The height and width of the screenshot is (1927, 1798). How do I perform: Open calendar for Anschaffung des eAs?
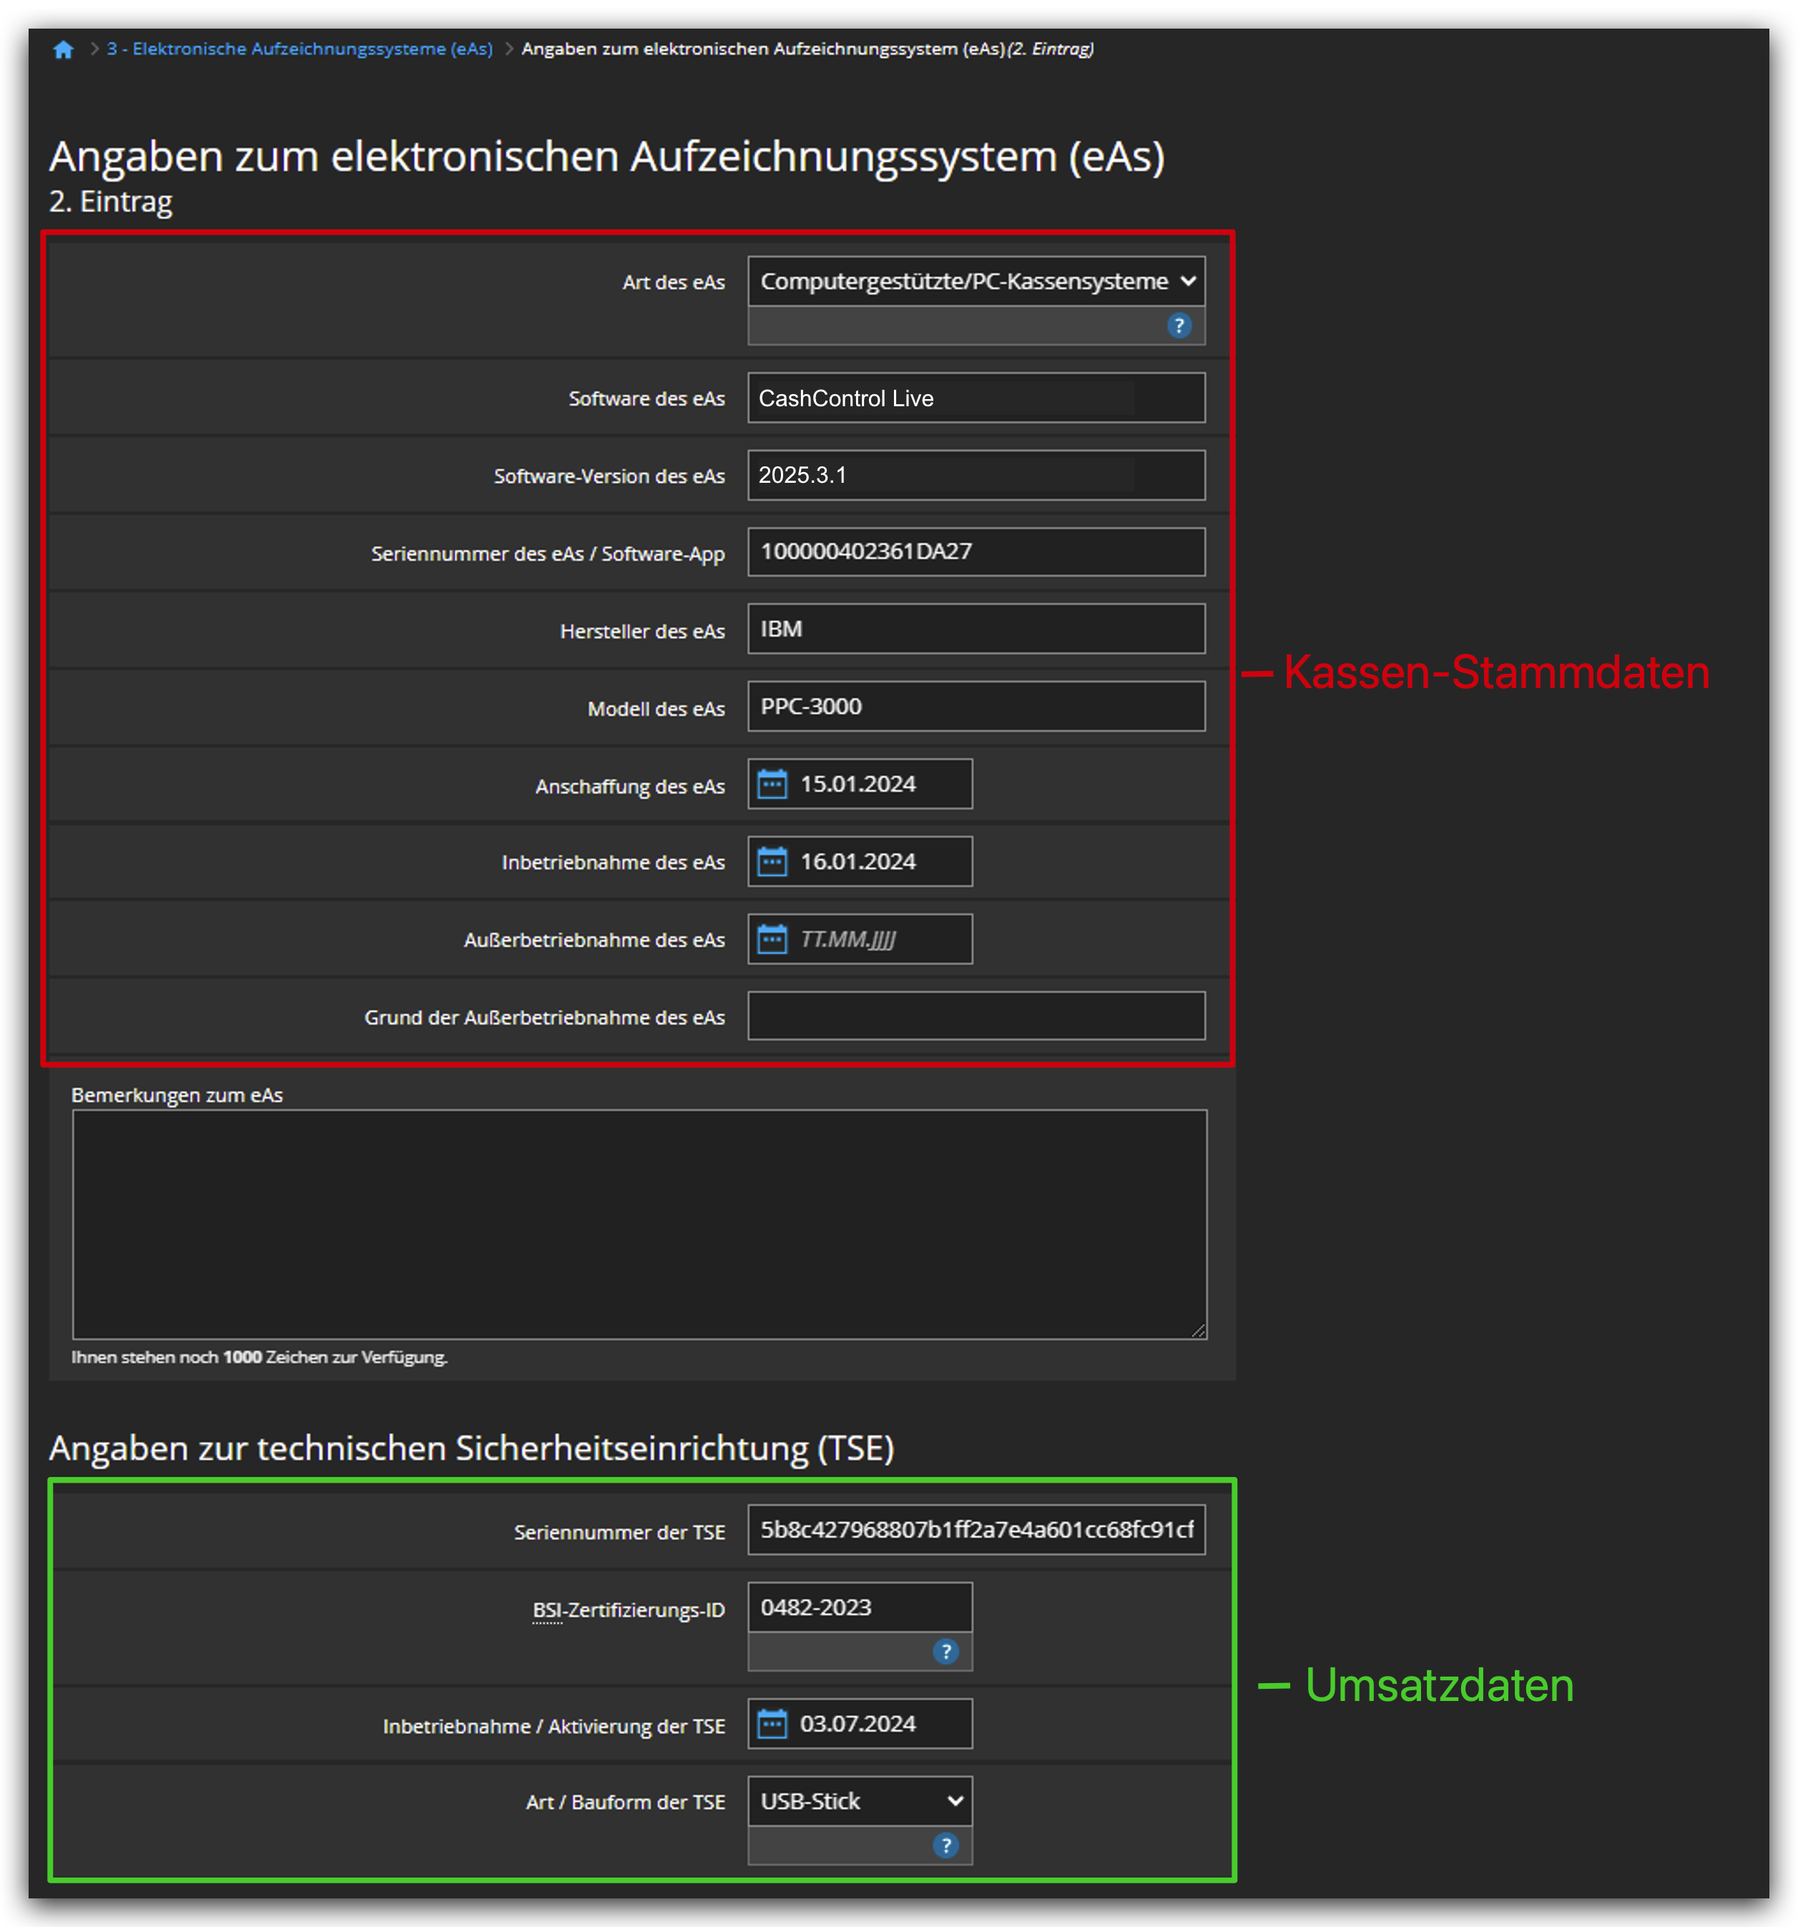(772, 784)
